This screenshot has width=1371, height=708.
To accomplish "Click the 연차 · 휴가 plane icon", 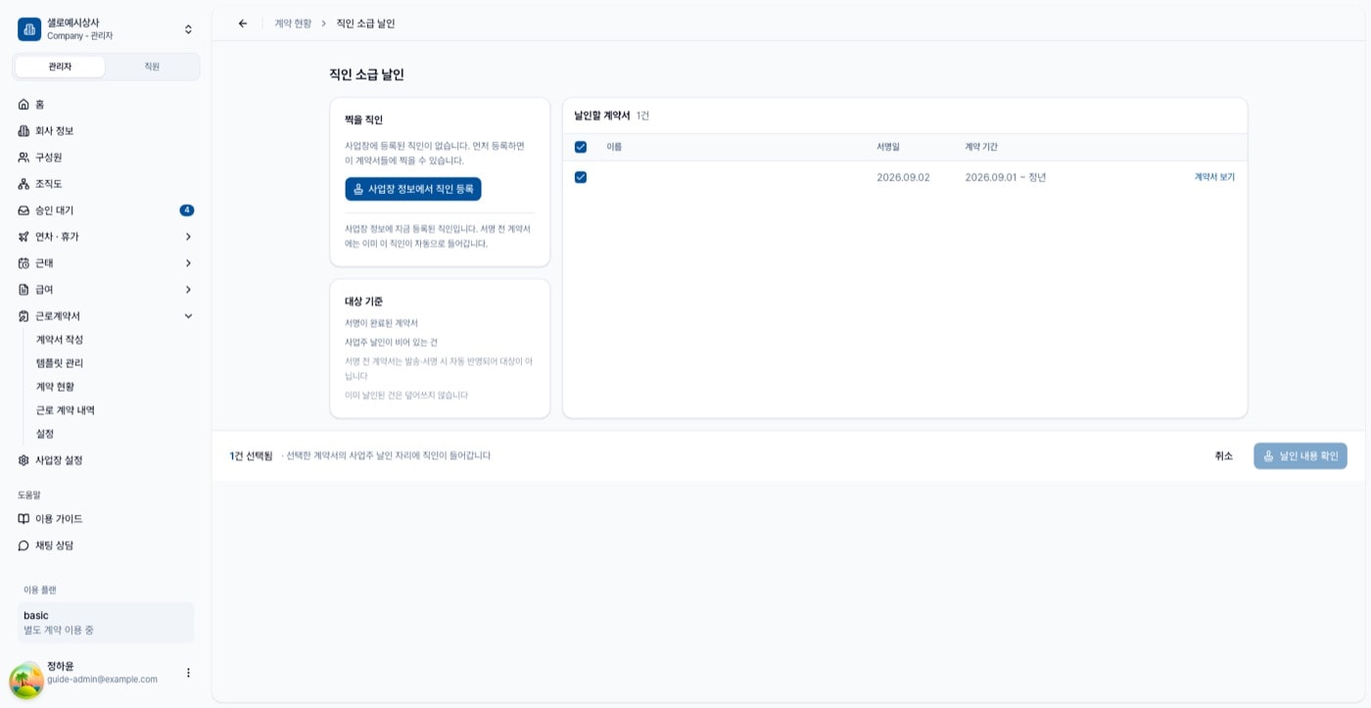I will click(24, 236).
